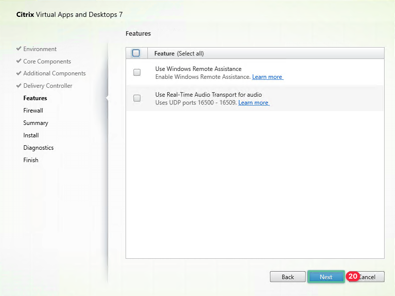Open the Diagnostics step
Screen dimensions: 395x296
tap(38, 148)
